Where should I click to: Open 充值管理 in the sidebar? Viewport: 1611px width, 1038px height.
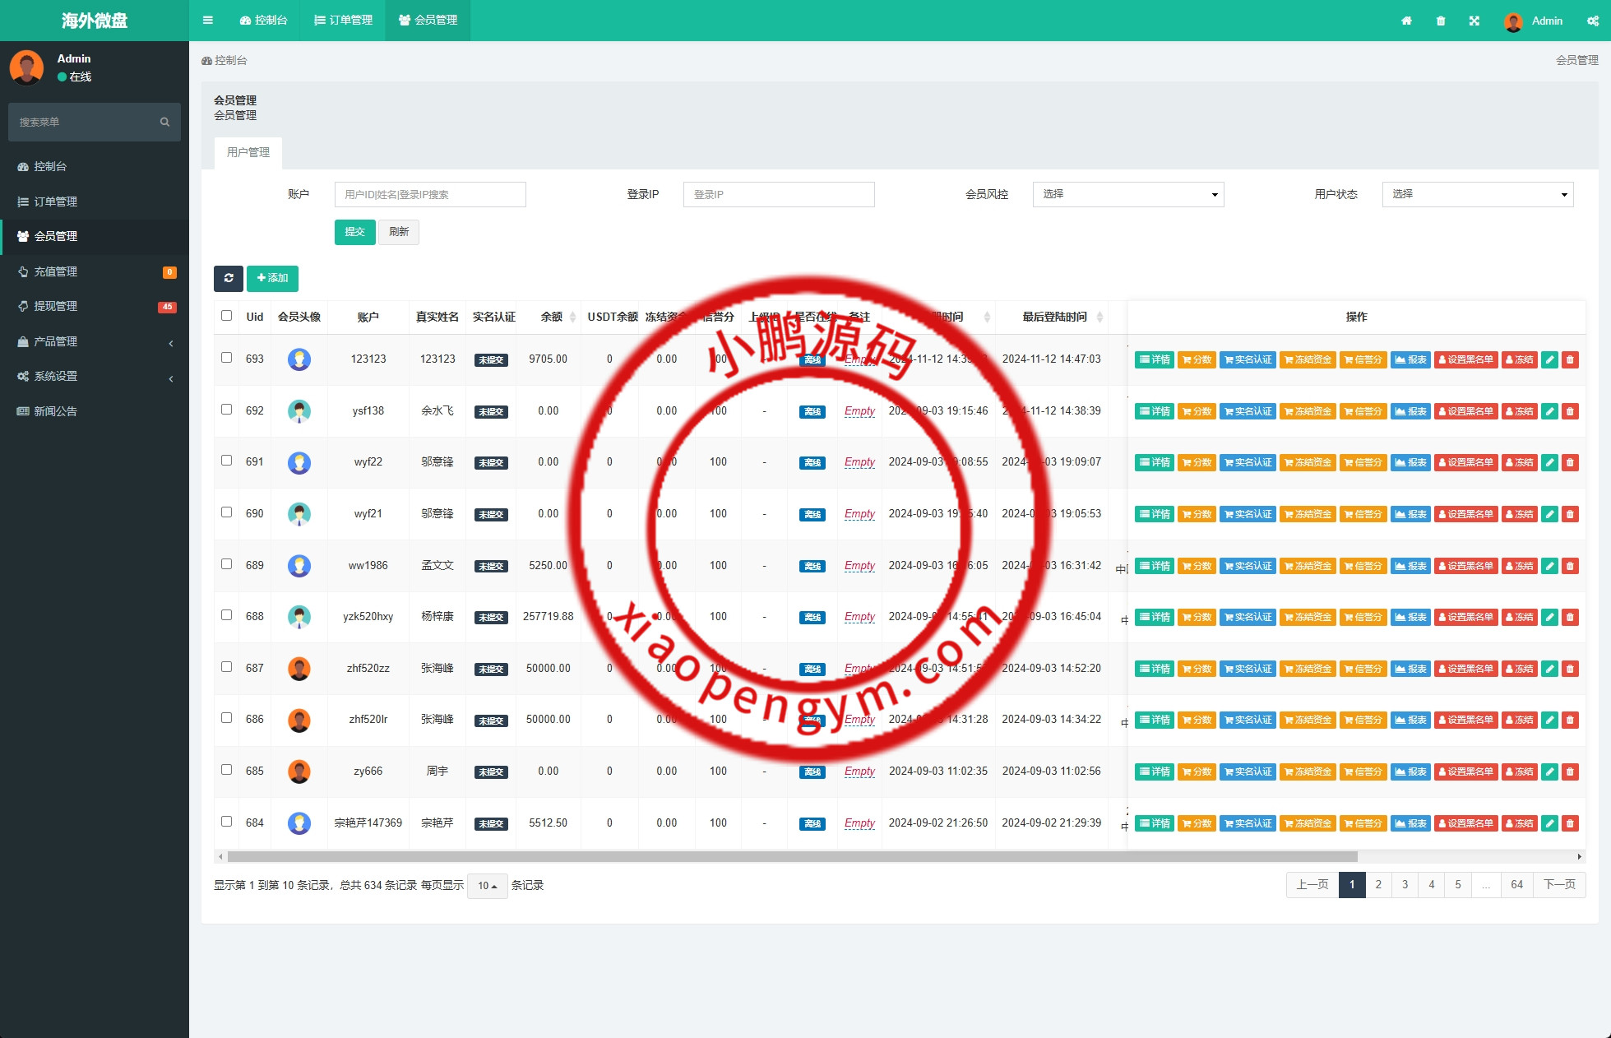(95, 271)
